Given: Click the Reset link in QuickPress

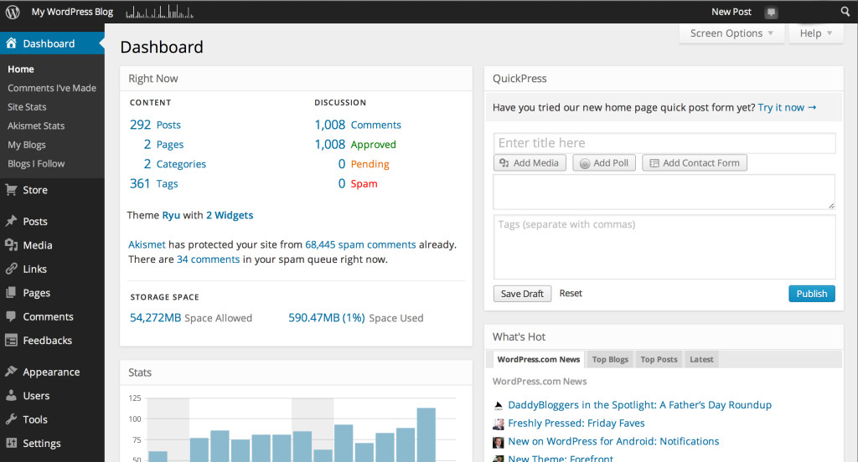Looking at the screenshot, I should tap(571, 293).
